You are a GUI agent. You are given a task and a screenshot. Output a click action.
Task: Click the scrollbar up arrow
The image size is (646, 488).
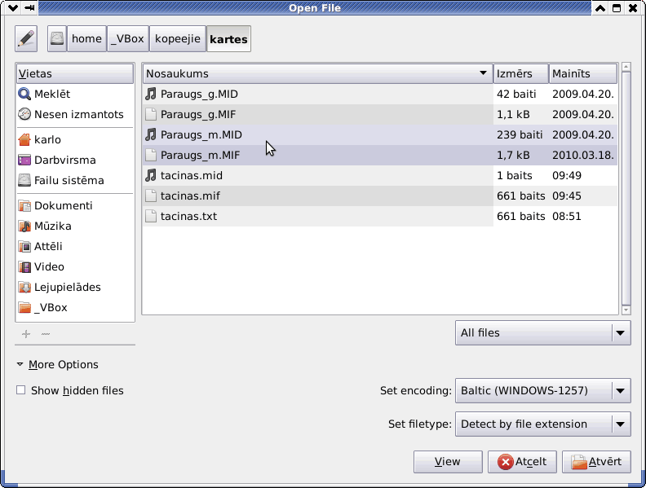(x=626, y=67)
